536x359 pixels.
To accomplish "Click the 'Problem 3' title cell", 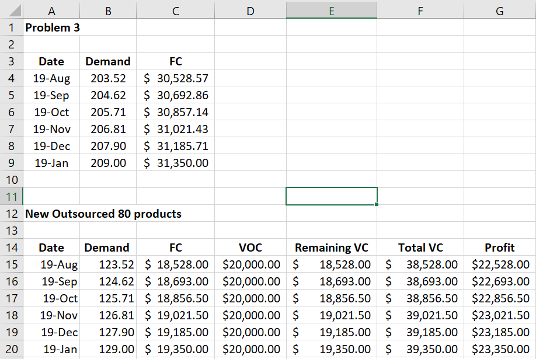I will pyautogui.click(x=53, y=27).
